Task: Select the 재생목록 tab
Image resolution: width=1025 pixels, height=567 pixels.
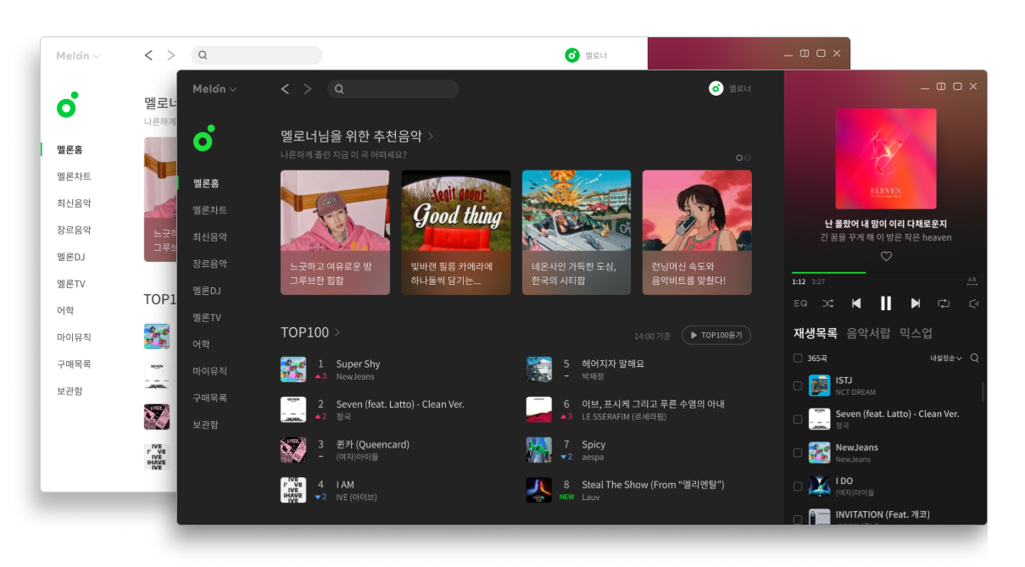Action: tap(815, 333)
